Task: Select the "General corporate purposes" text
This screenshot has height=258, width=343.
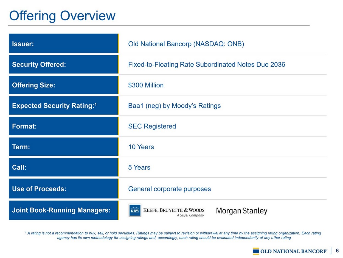Action: click(170, 189)
